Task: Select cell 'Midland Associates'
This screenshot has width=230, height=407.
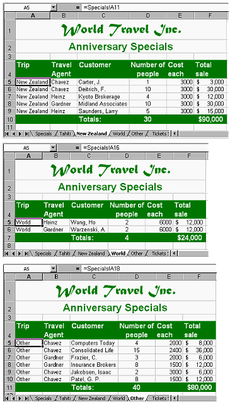Action: tap(103, 104)
